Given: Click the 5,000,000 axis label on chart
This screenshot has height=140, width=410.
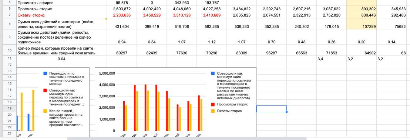Looking at the screenshot, I should 107,73.
